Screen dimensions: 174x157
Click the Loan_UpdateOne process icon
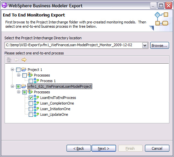36,114
